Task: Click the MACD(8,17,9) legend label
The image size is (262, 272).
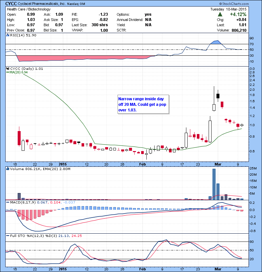Action: click(23, 202)
